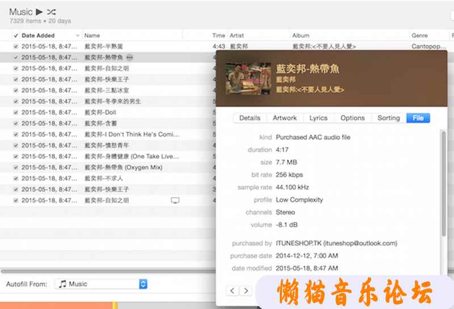This screenshot has width=454, height=309.
Task: Click the '2014-12-12, 7:00 AM' purchase date
Action: pos(306,256)
